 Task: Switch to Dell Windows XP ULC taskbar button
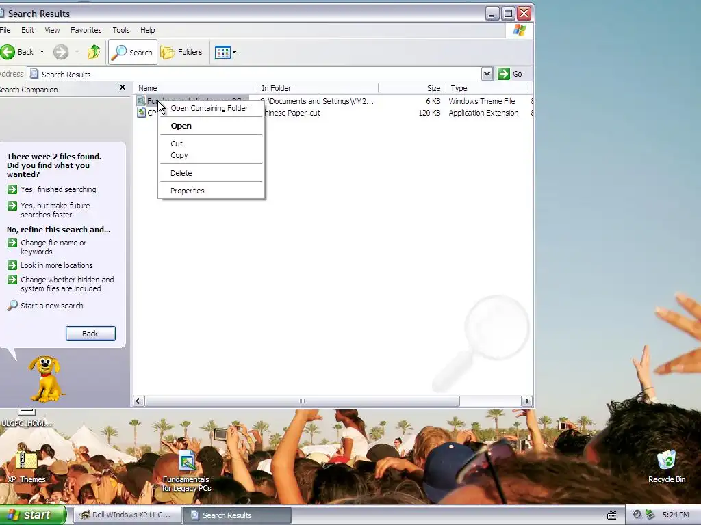pos(127,515)
